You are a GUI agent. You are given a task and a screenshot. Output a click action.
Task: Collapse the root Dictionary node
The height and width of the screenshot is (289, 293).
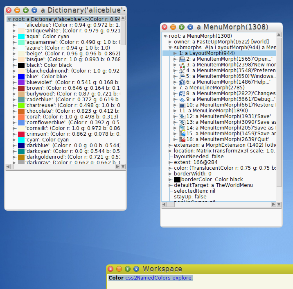click(x=9, y=19)
